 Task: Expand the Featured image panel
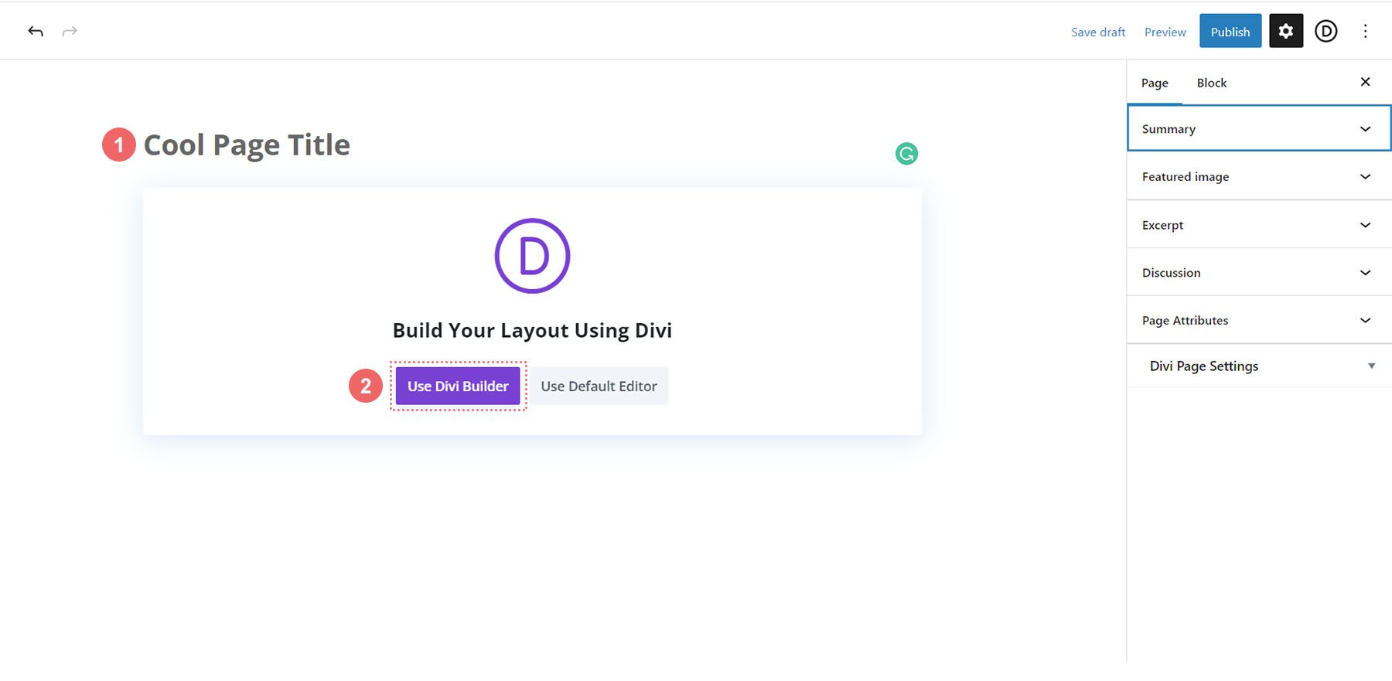point(1259,176)
